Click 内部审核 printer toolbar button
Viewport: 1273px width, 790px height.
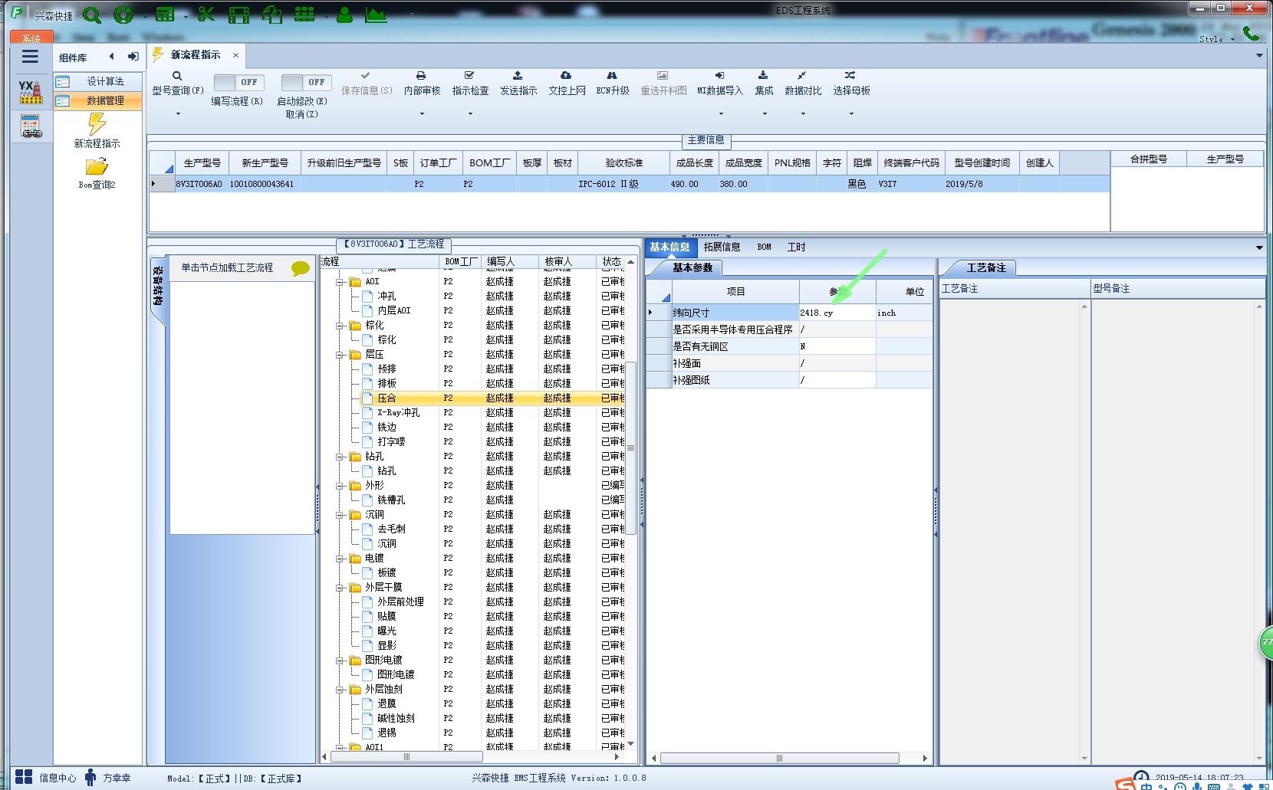click(x=422, y=84)
